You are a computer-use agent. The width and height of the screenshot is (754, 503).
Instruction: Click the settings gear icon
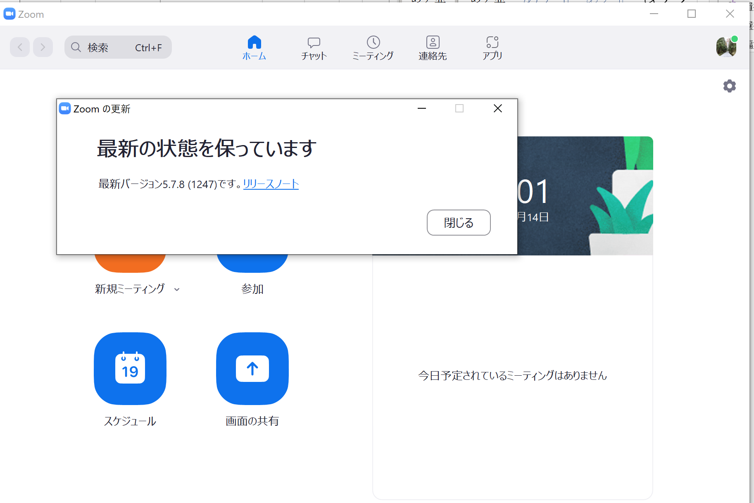click(729, 86)
